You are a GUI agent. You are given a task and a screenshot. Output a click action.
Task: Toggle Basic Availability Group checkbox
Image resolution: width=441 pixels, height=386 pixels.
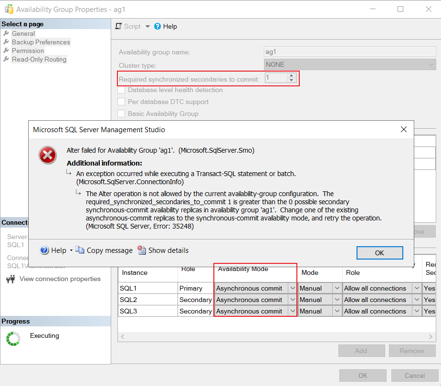click(121, 114)
